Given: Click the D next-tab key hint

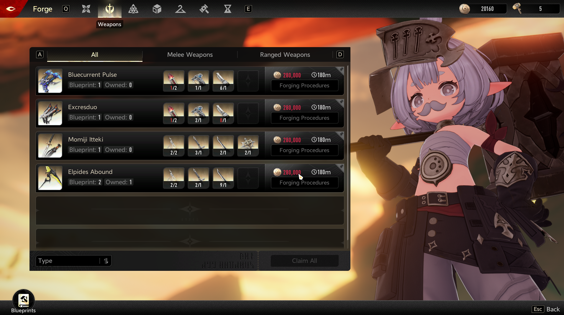Looking at the screenshot, I should coord(340,54).
